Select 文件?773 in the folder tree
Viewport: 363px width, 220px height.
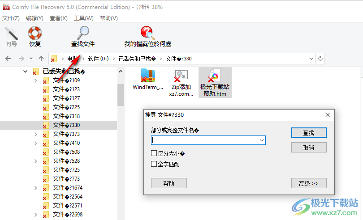coord(66,178)
